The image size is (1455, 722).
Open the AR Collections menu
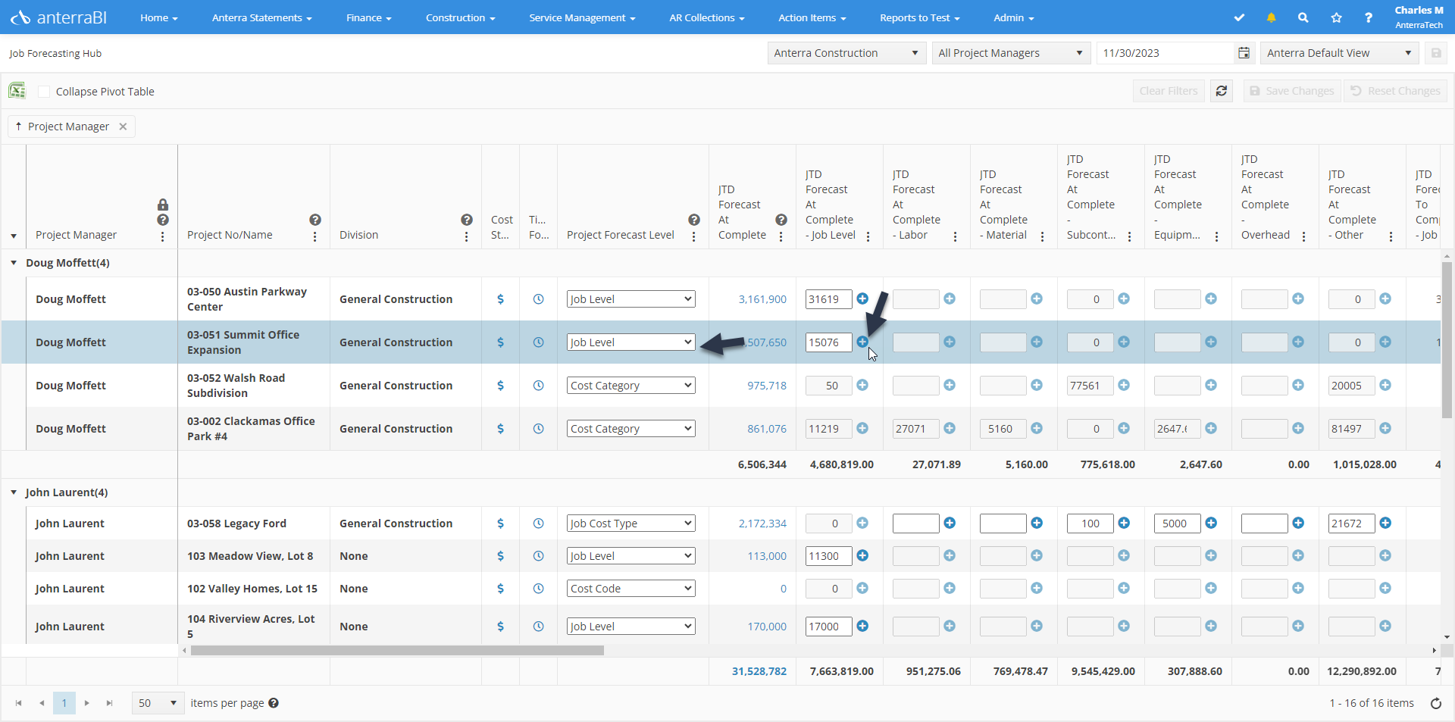tap(706, 17)
